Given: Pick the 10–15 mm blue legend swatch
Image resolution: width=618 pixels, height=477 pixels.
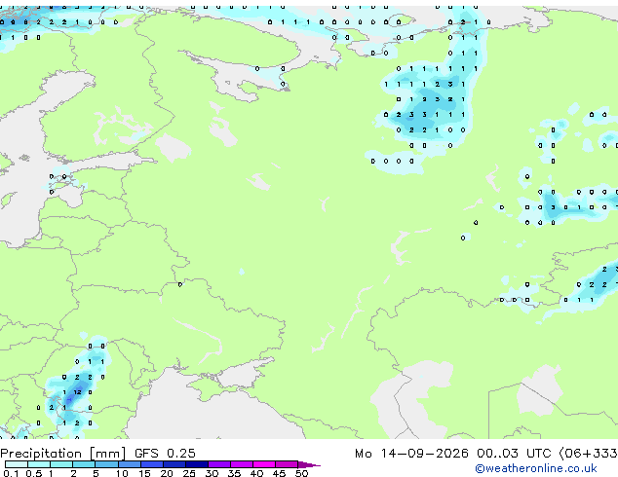Looking at the screenshot, I should (130, 464).
